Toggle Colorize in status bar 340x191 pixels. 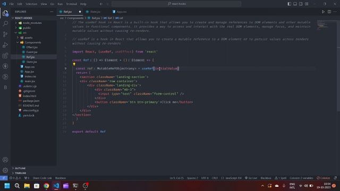coord(324,178)
